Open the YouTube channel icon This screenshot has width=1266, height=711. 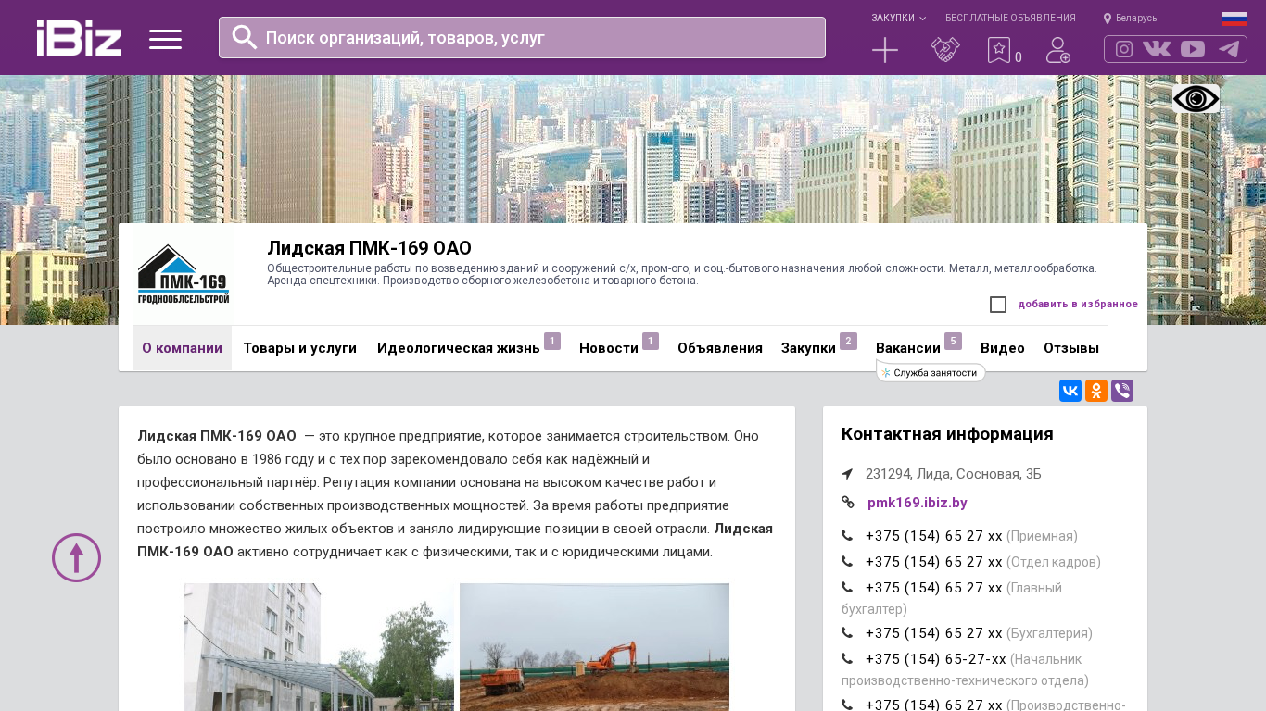pos(1193,49)
